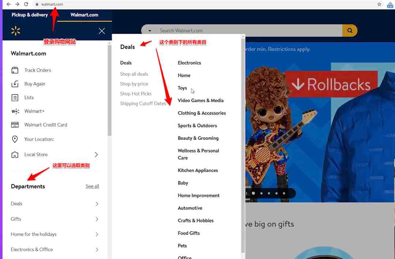
Task: Open Shop Hot Picks
Action: point(136,94)
